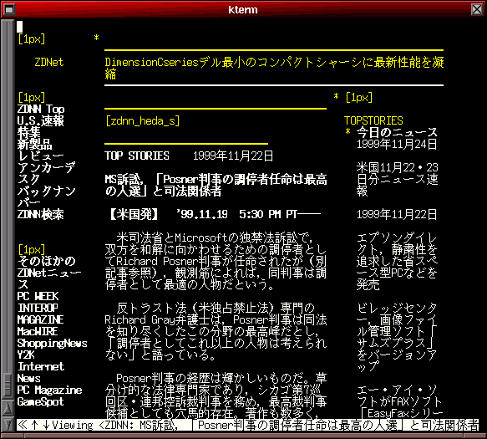
Task: Open the 今日のニュース link
Action: tap(397, 132)
